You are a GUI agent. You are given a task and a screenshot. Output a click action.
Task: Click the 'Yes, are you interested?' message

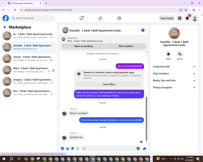[130, 66]
